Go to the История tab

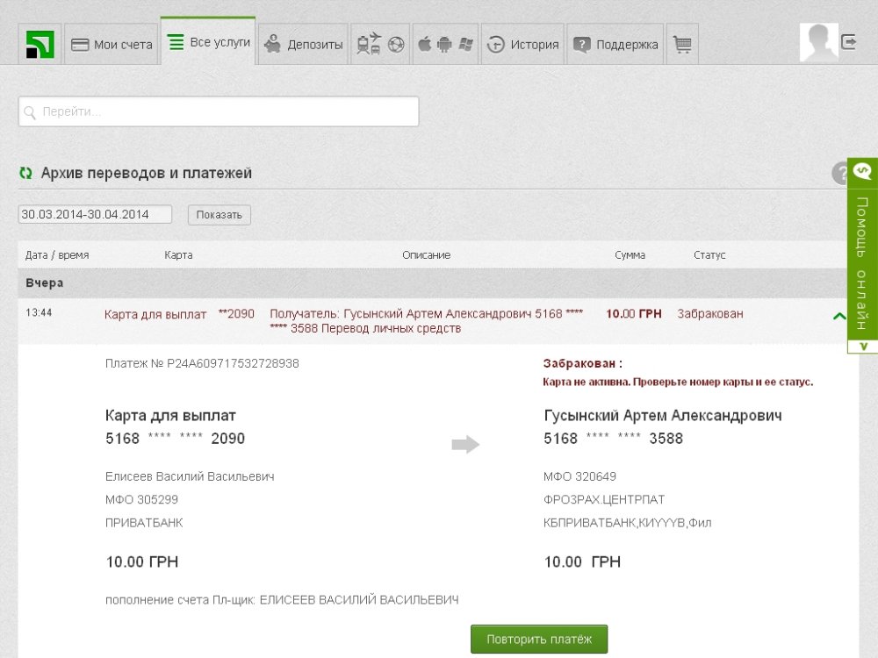pos(523,45)
